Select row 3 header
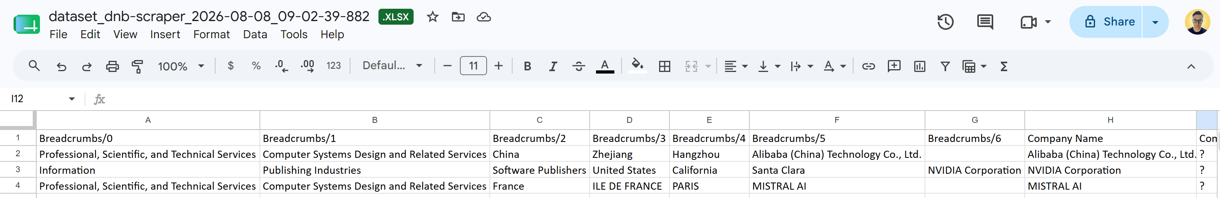 [x=18, y=170]
